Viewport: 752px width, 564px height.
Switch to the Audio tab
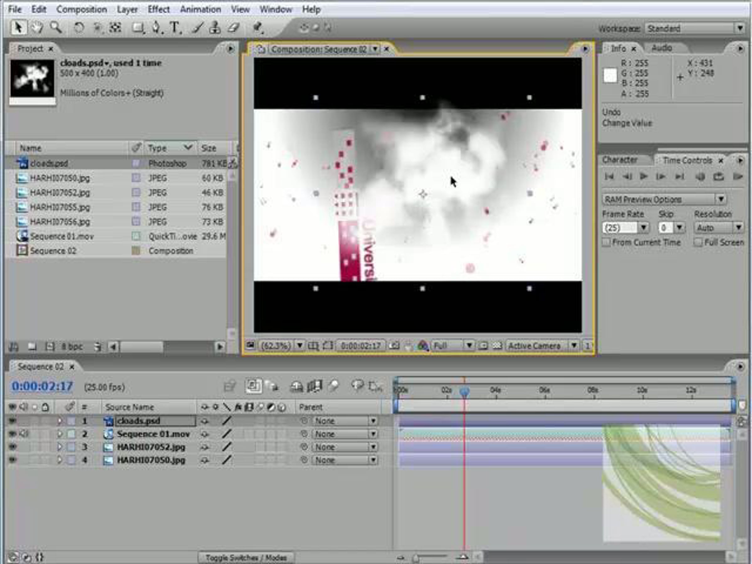coord(661,48)
